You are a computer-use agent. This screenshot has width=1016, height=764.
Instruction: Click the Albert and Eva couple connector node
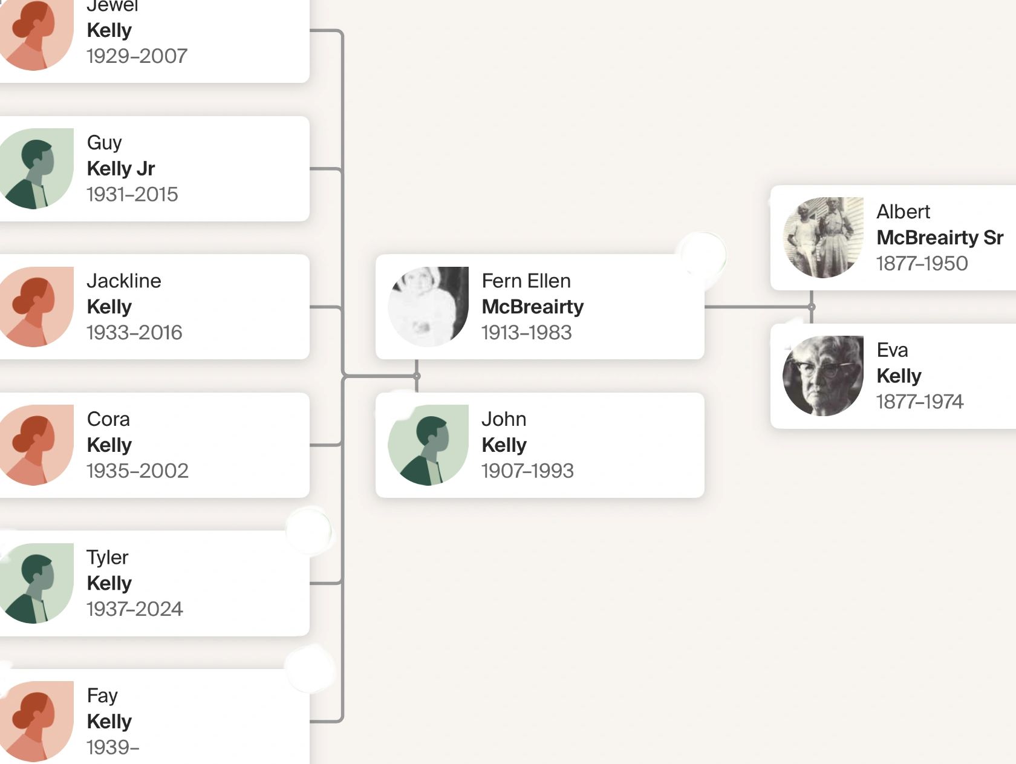812,307
